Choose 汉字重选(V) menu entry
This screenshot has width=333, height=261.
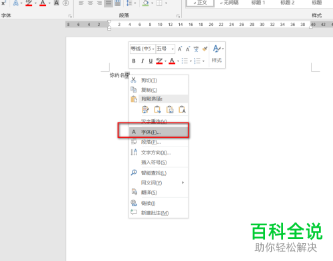coord(159,121)
